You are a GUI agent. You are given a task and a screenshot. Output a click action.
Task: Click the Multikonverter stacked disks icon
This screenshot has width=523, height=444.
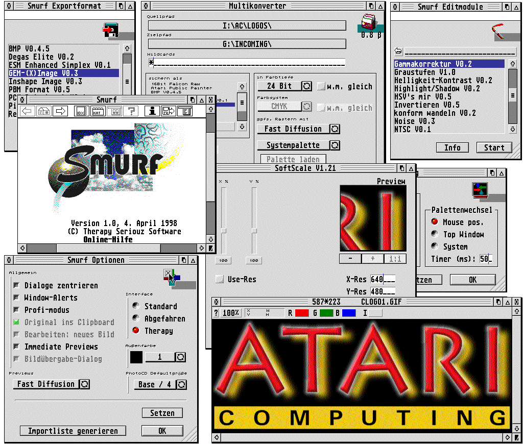[x=369, y=22]
